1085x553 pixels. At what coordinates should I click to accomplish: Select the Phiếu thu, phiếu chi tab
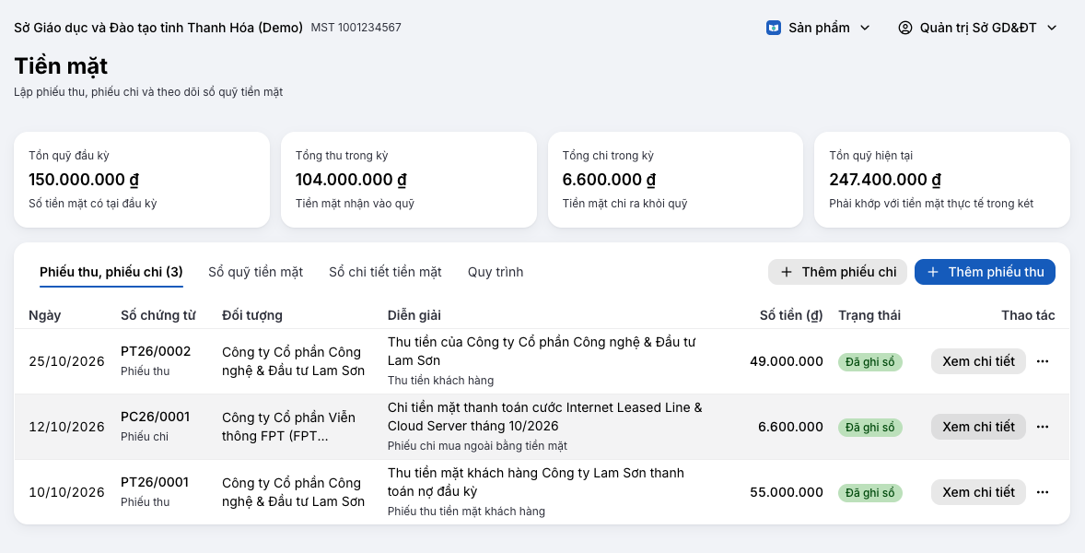click(x=111, y=272)
